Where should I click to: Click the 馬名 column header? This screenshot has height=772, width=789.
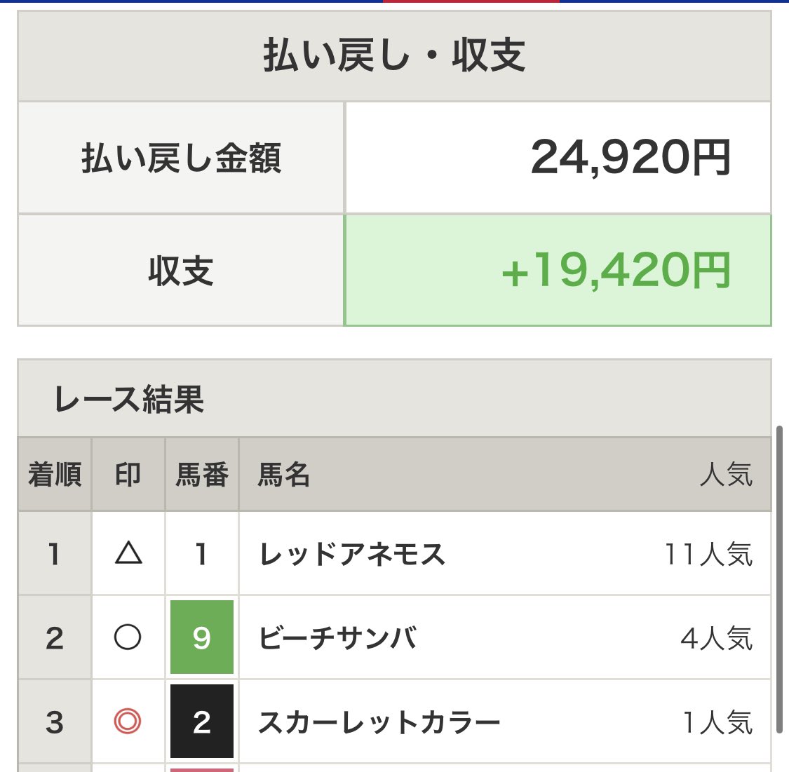coord(284,474)
